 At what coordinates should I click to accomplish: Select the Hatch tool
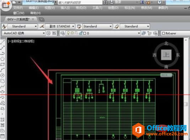[x=2, y=120]
